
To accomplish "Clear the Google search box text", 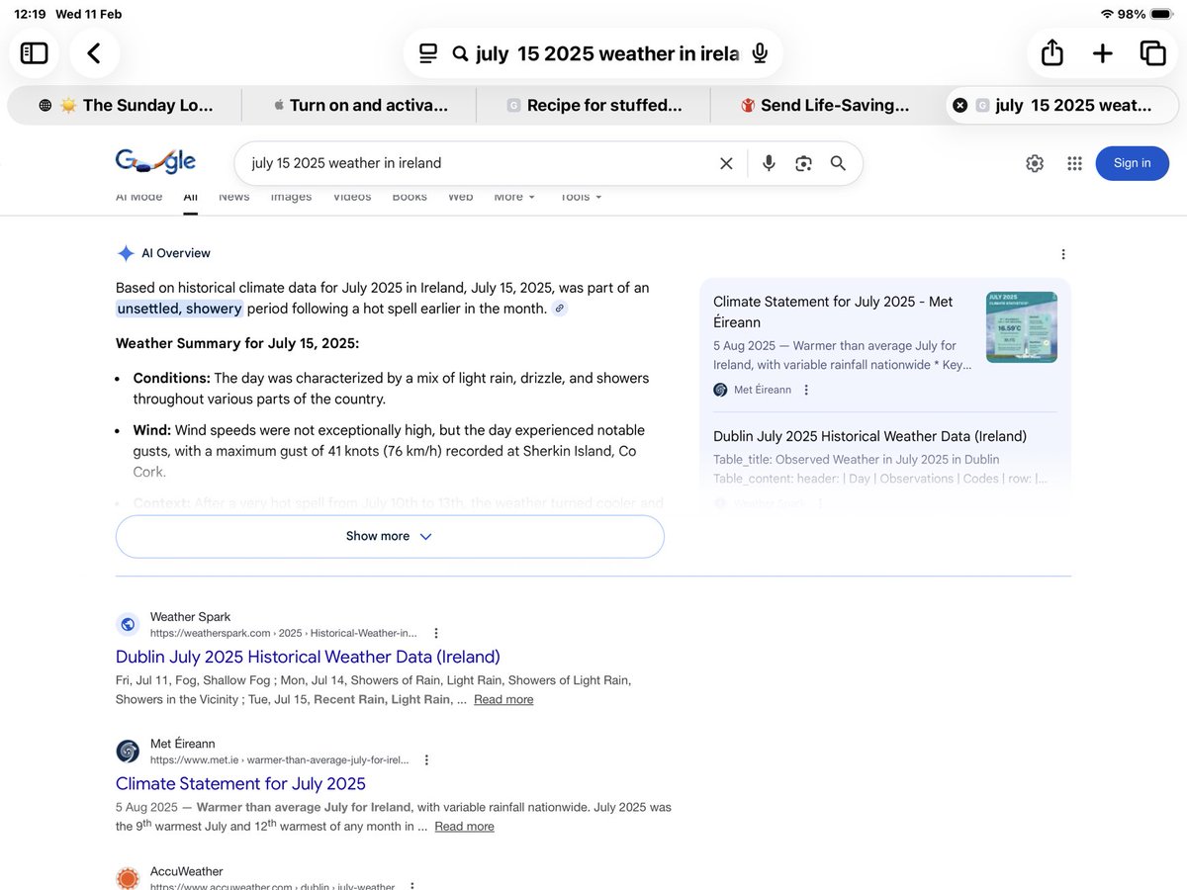I will [726, 163].
